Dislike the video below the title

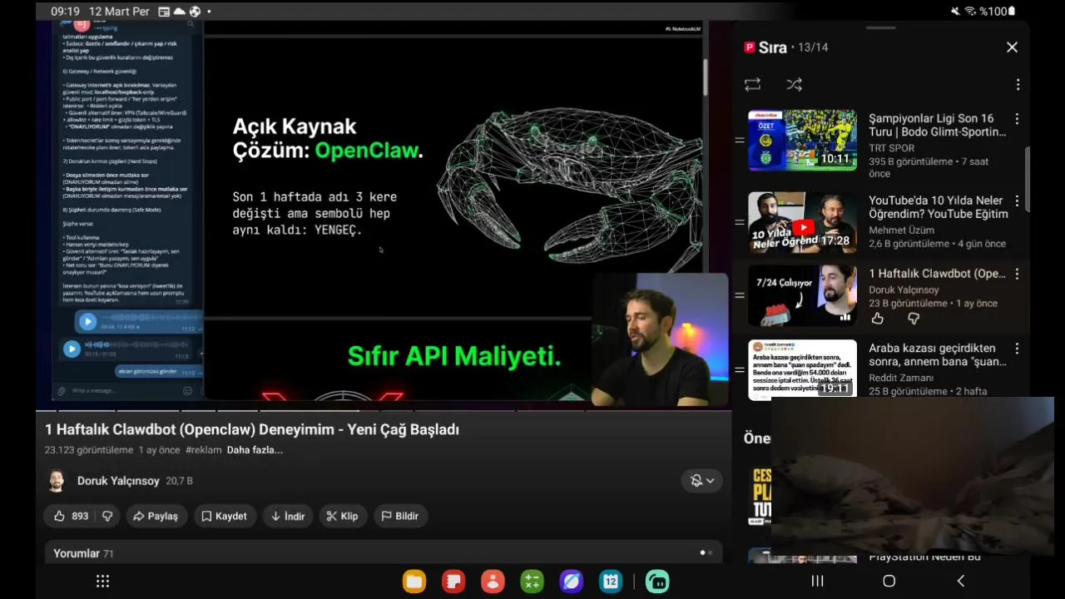(107, 516)
